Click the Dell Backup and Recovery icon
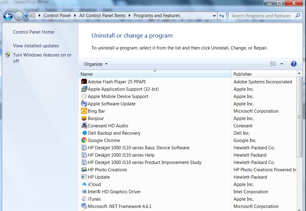This screenshot has height=211, width=306. (84, 133)
